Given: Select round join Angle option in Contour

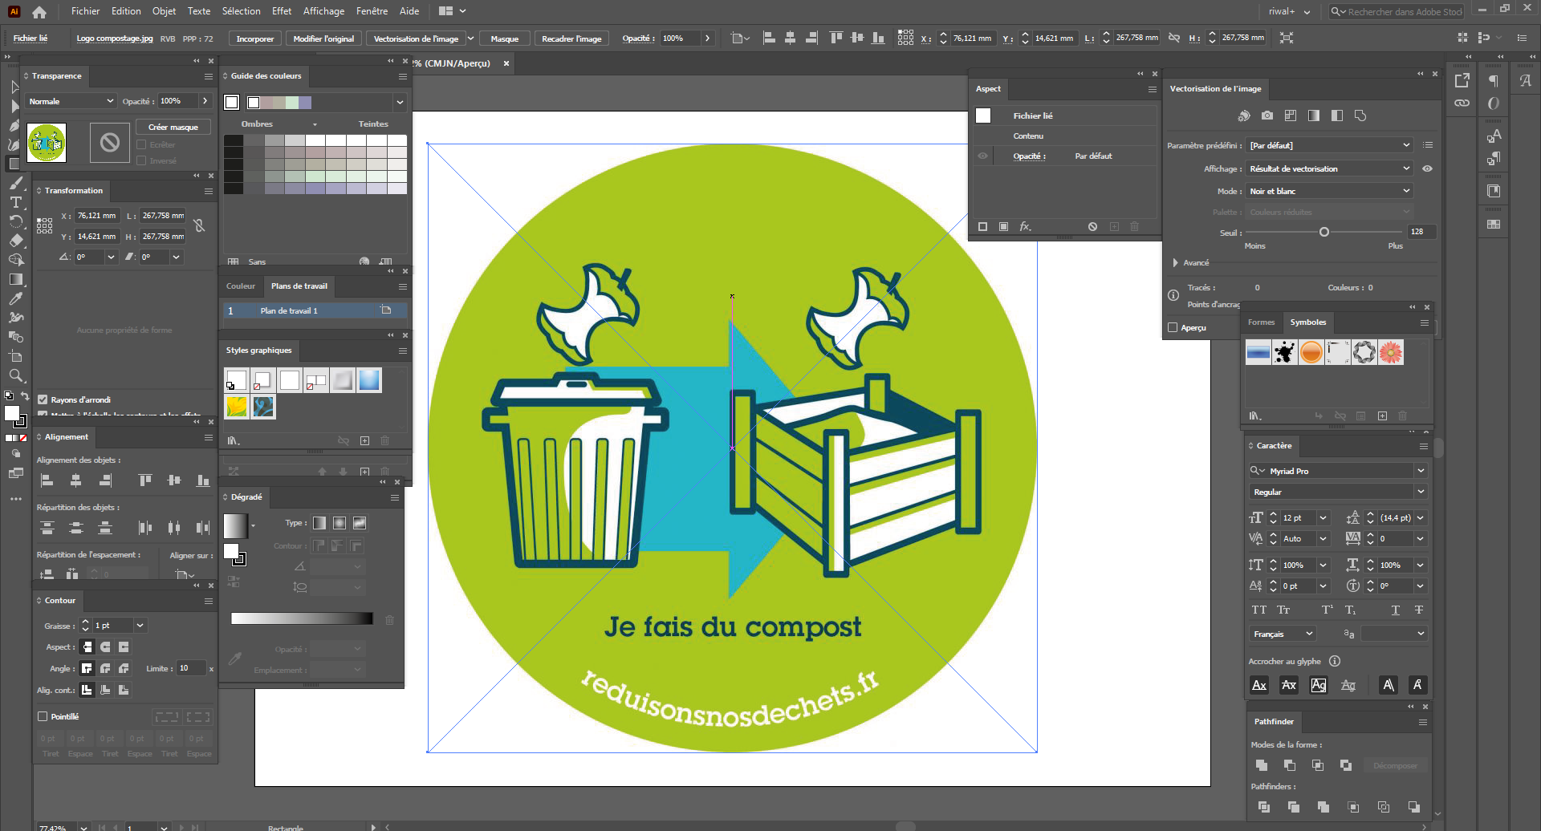Looking at the screenshot, I should click(x=105, y=668).
